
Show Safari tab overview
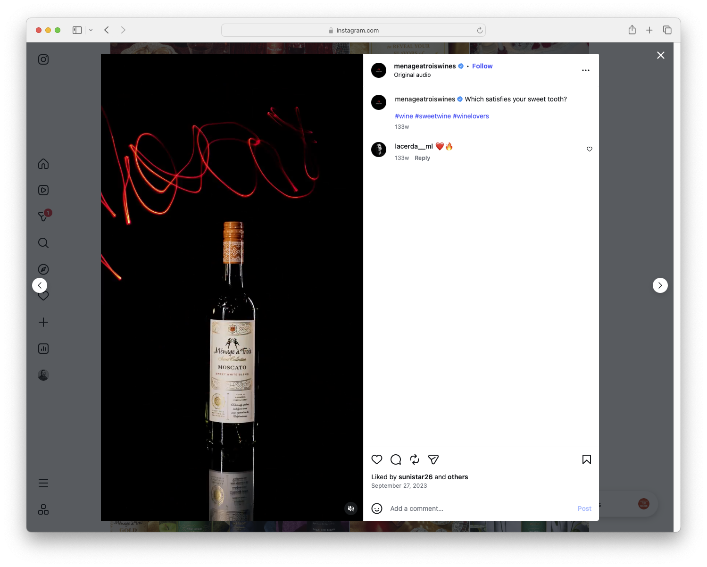pos(667,30)
